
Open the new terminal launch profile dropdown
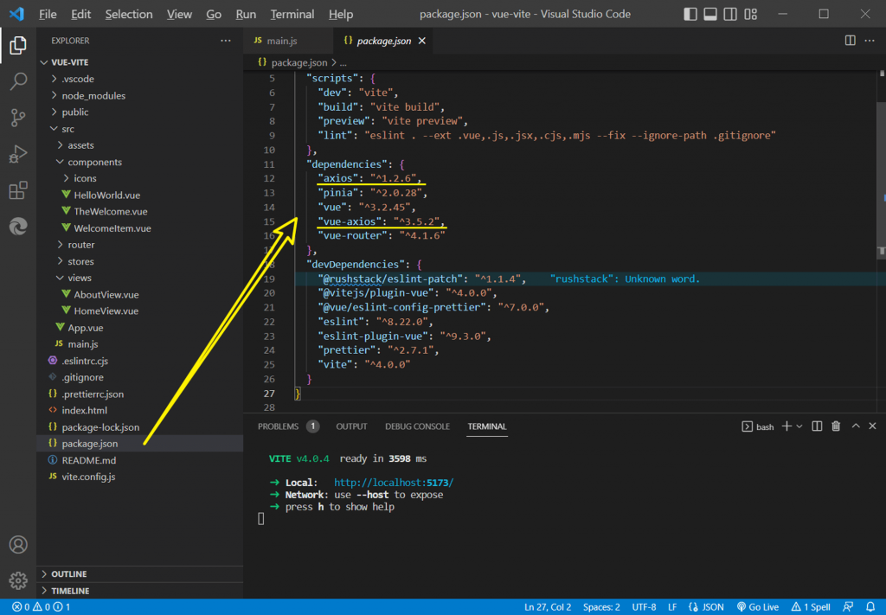point(799,426)
